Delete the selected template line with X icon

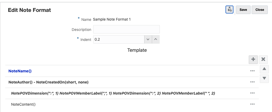[x=263, y=59]
